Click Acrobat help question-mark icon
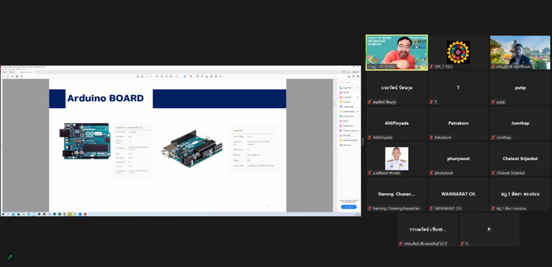This screenshot has width=552, height=267. (344, 72)
